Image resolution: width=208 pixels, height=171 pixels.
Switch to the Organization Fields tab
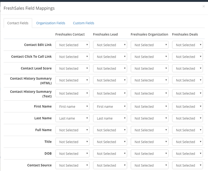point(51,23)
